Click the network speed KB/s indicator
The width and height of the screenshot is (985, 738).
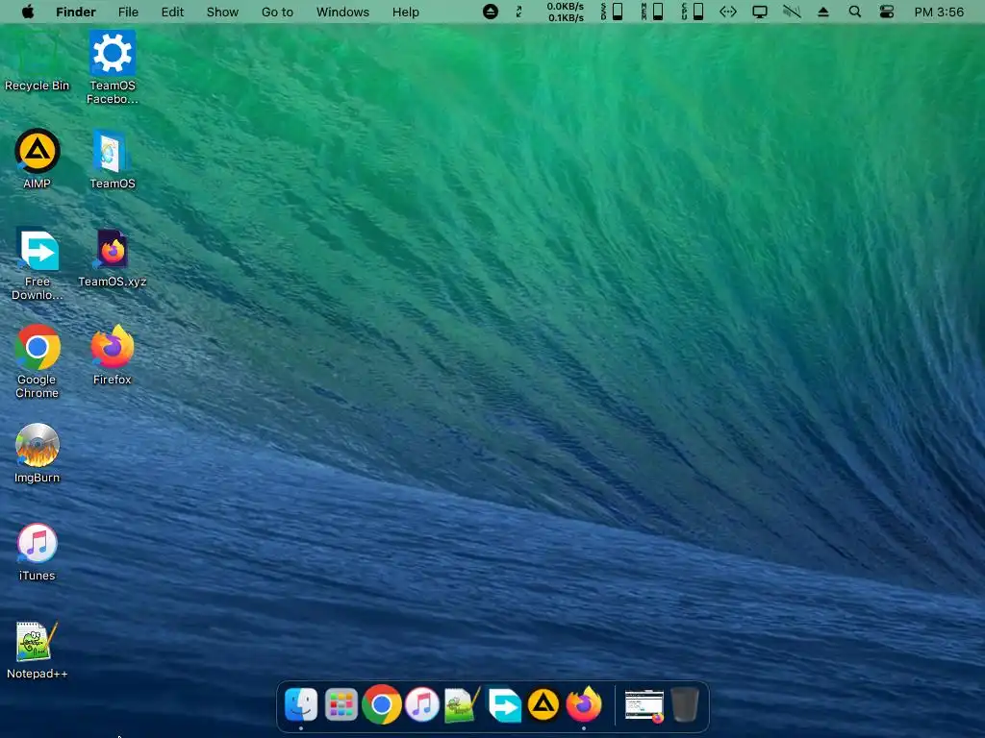566,12
